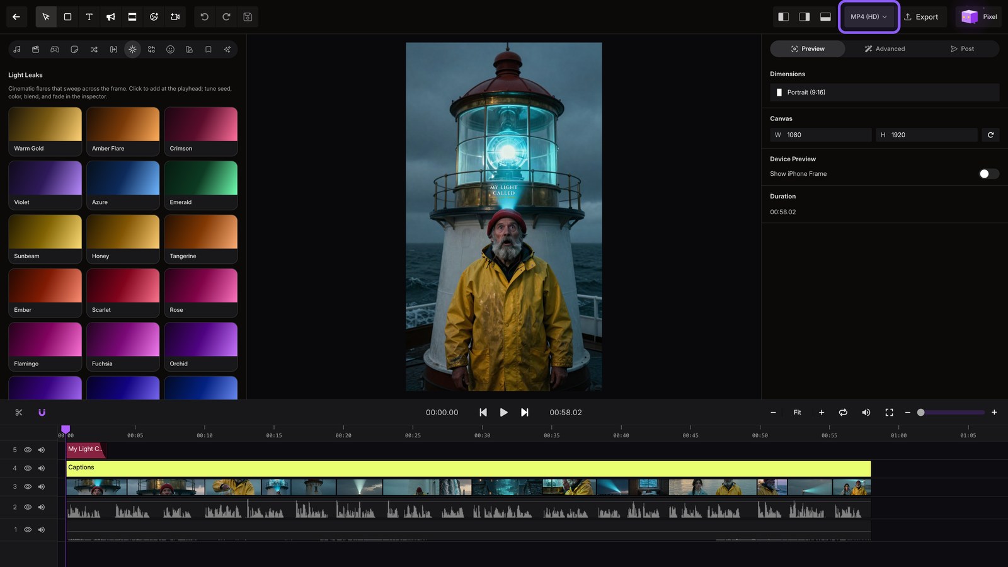Open the shuffle transitions icon
This screenshot has width=1008, height=567.
(x=94, y=49)
